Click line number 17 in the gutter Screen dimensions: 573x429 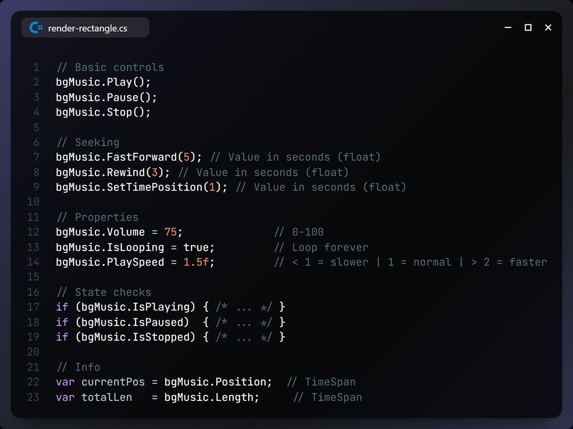click(33, 307)
